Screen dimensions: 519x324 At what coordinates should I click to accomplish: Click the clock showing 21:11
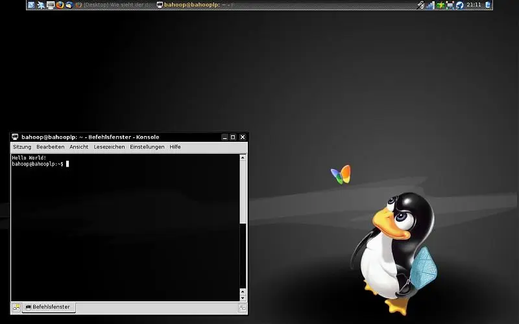tap(474, 5)
